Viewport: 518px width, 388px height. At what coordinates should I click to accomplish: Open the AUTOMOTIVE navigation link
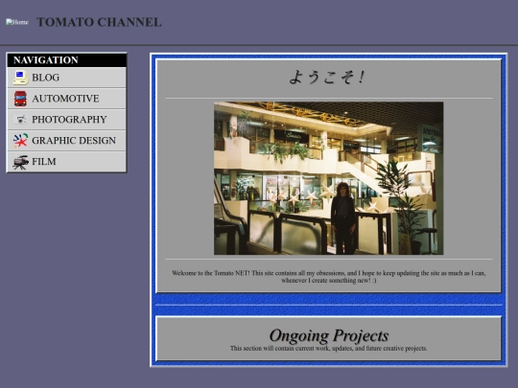point(65,99)
